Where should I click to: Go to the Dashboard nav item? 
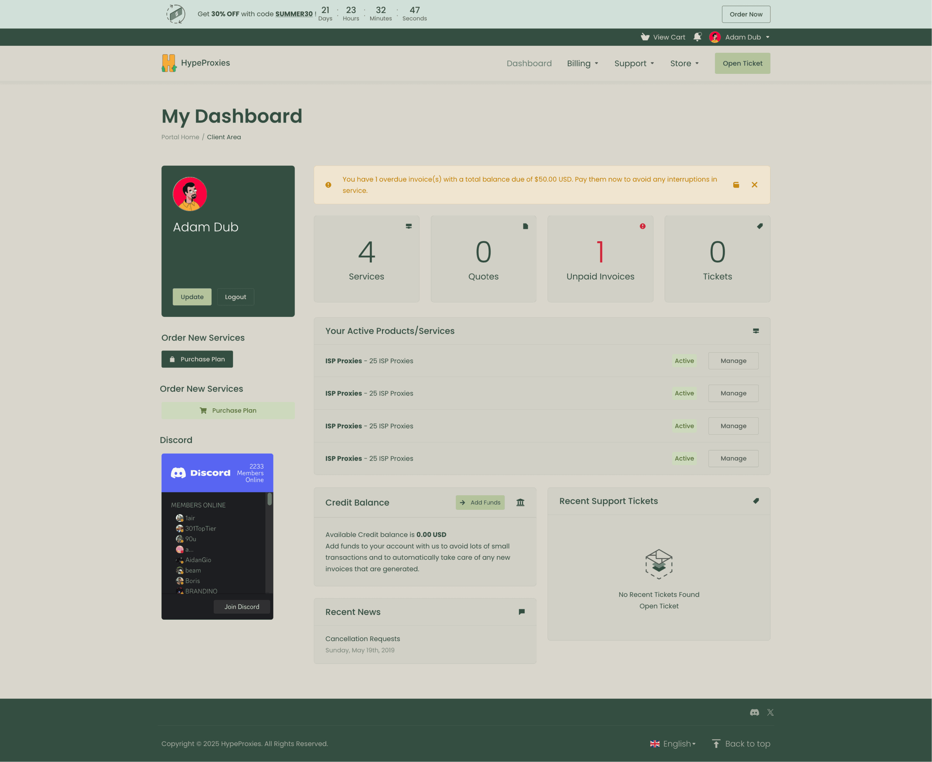(x=529, y=63)
